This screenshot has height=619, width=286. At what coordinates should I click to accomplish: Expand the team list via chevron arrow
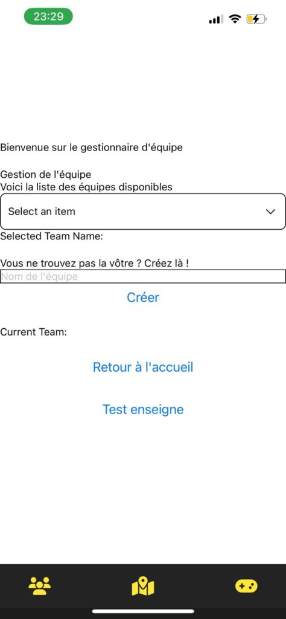pos(271,212)
